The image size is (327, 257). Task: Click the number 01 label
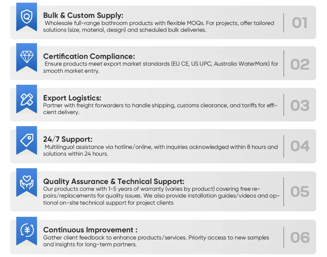tap(300, 23)
